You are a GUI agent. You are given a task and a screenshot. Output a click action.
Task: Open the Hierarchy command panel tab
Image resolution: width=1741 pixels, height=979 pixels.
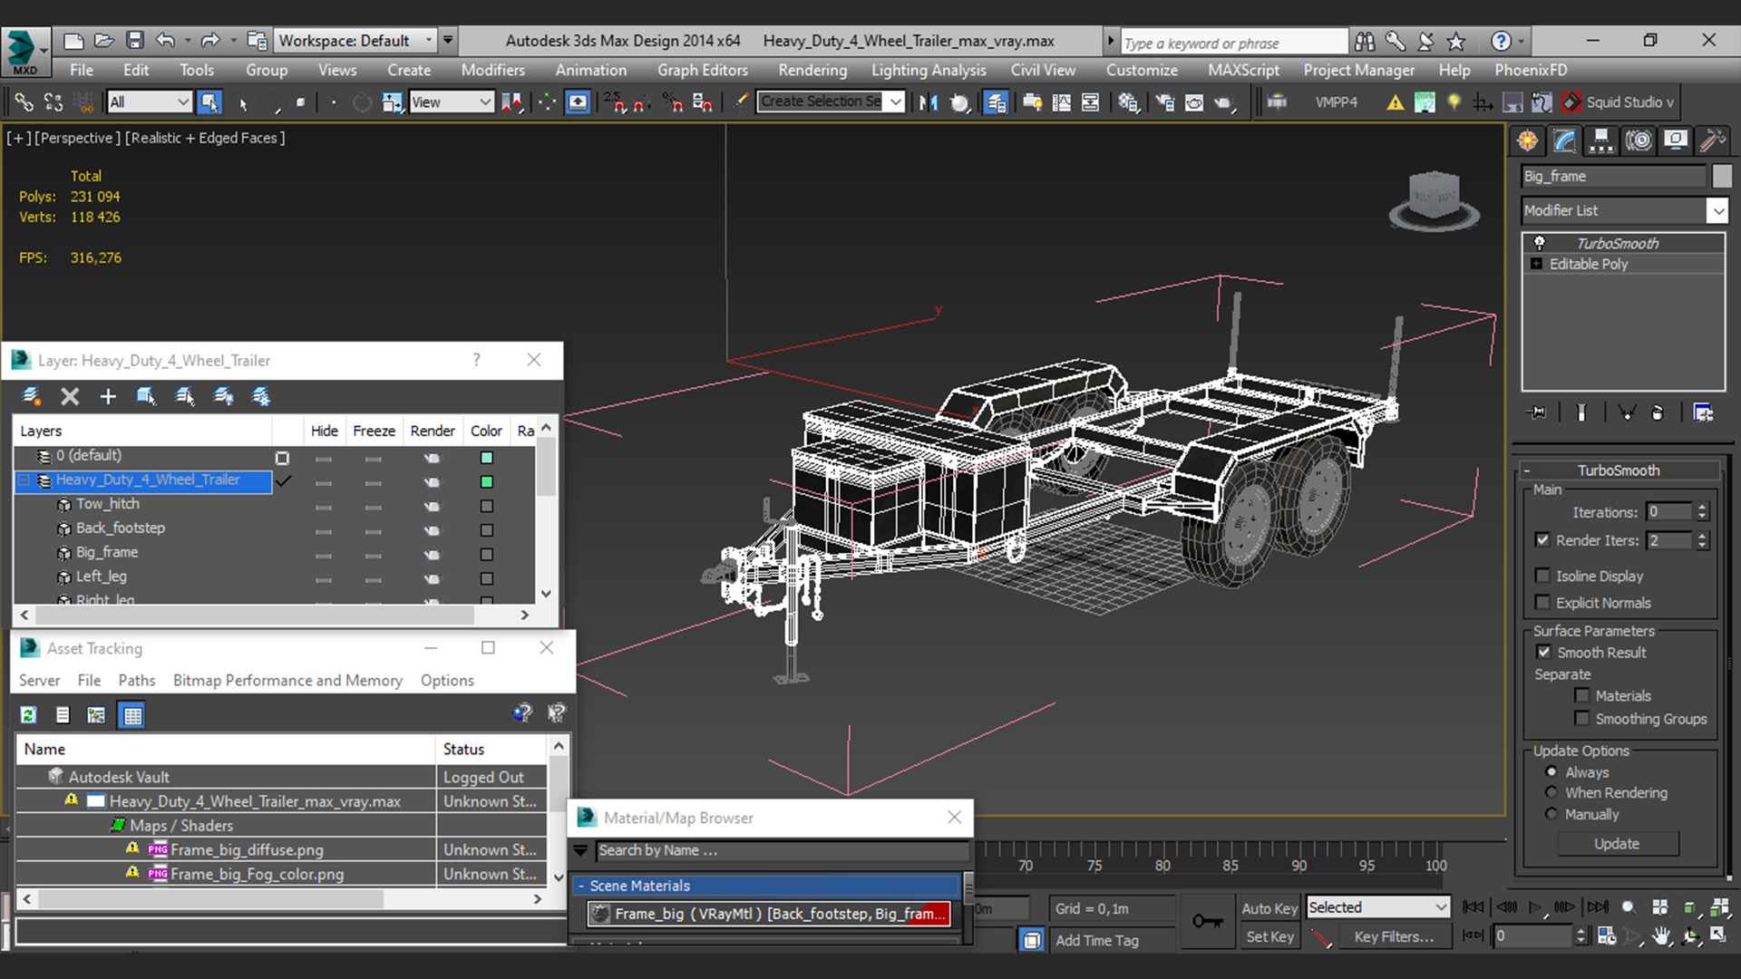pyautogui.click(x=1601, y=141)
